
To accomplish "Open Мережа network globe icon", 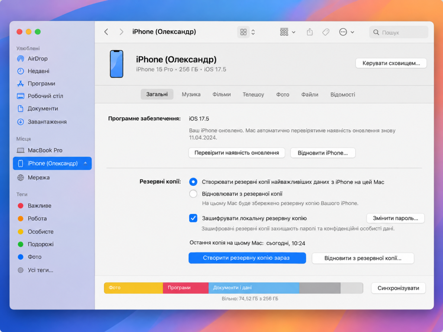I will 21,178.
